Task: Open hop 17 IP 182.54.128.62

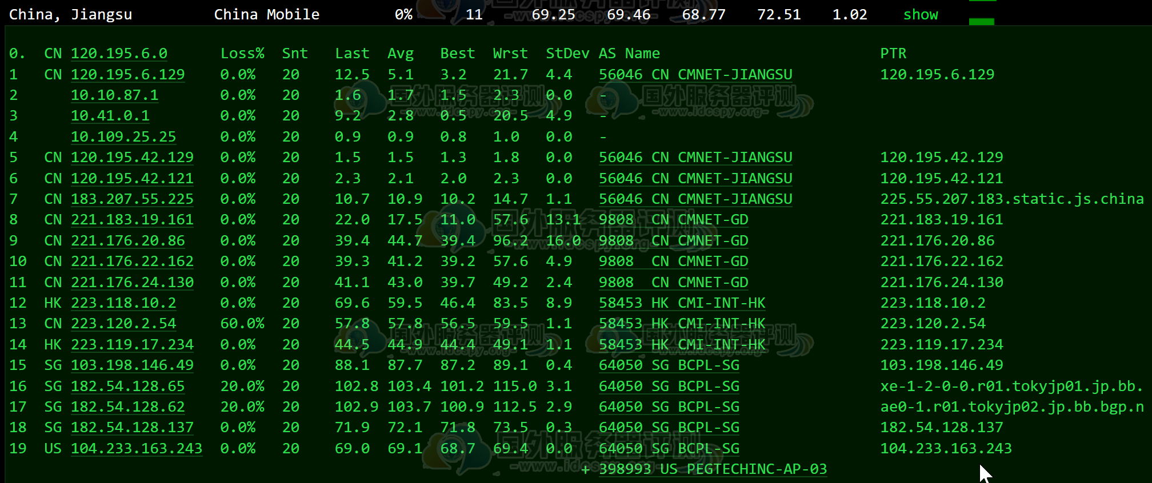Action: [127, 407]
